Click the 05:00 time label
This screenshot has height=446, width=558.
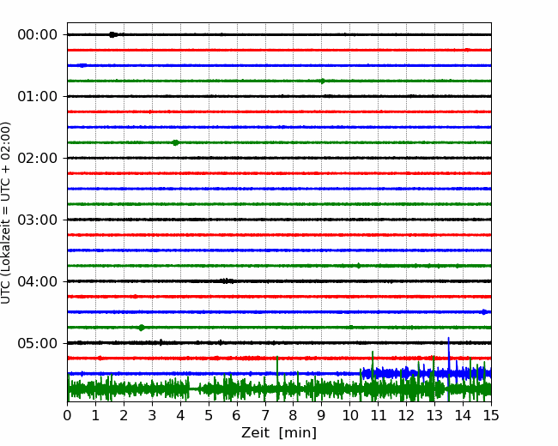click(38, 343)
